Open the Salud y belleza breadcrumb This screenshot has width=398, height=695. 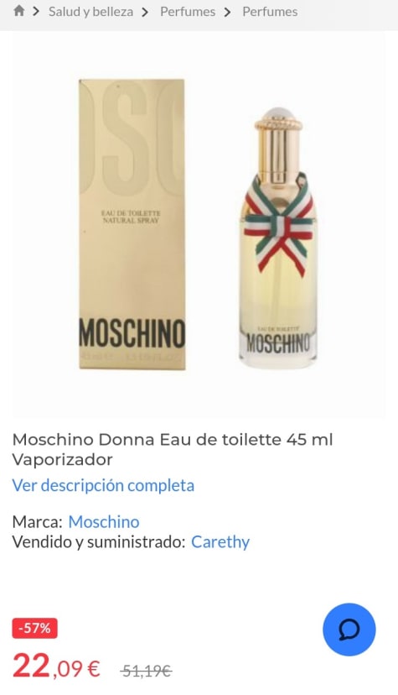tap(90, 12)
